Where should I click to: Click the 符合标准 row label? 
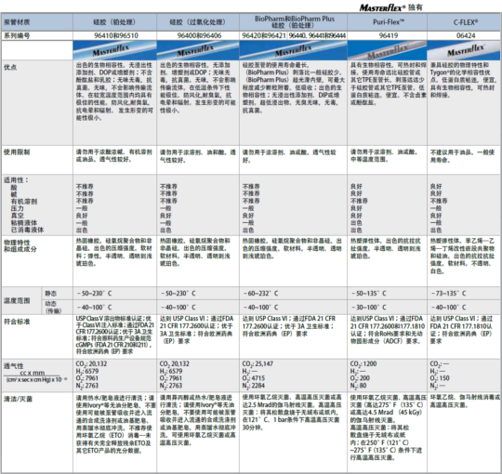17,322
